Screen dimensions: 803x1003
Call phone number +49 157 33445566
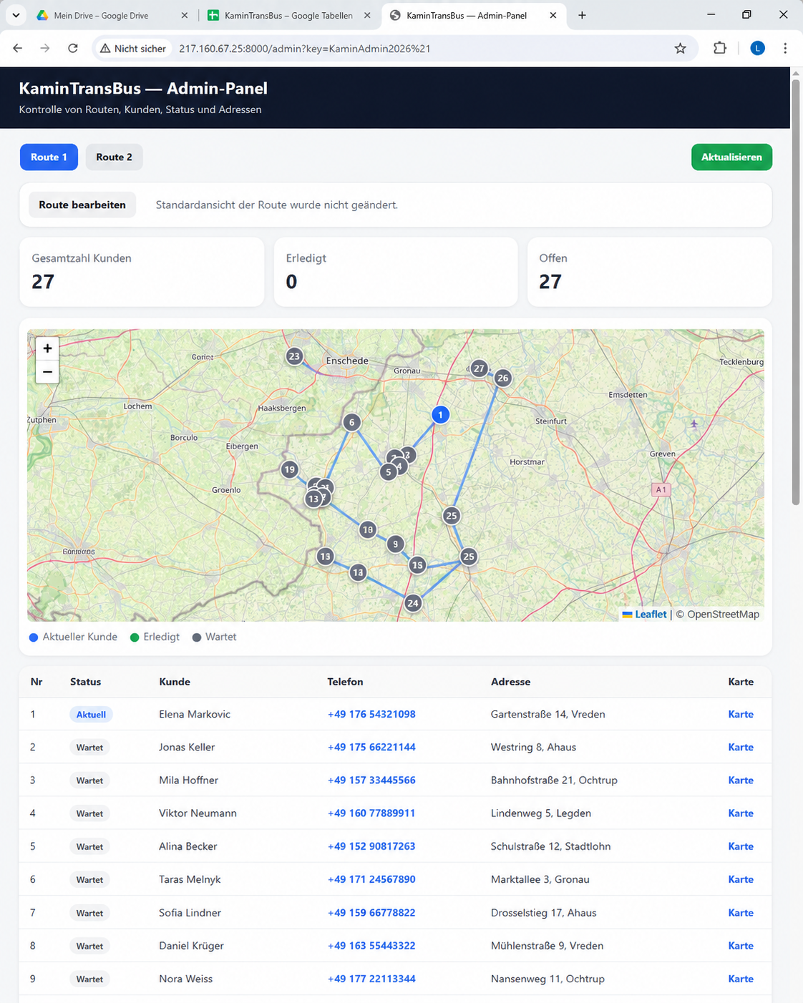371,780
